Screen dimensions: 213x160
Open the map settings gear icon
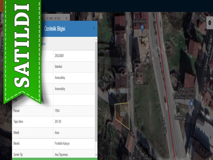[210, 23]
